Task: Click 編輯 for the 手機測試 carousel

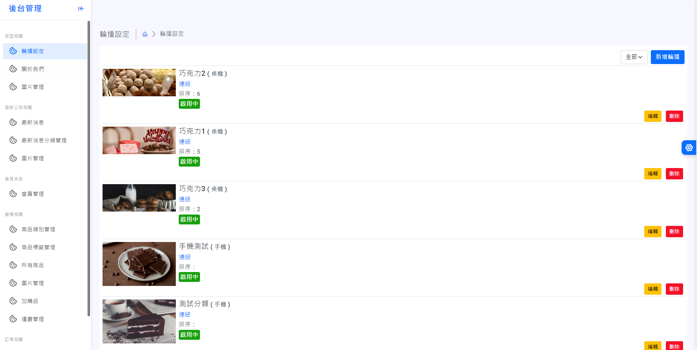Action: pyautogui.click(x=653, y=289)
